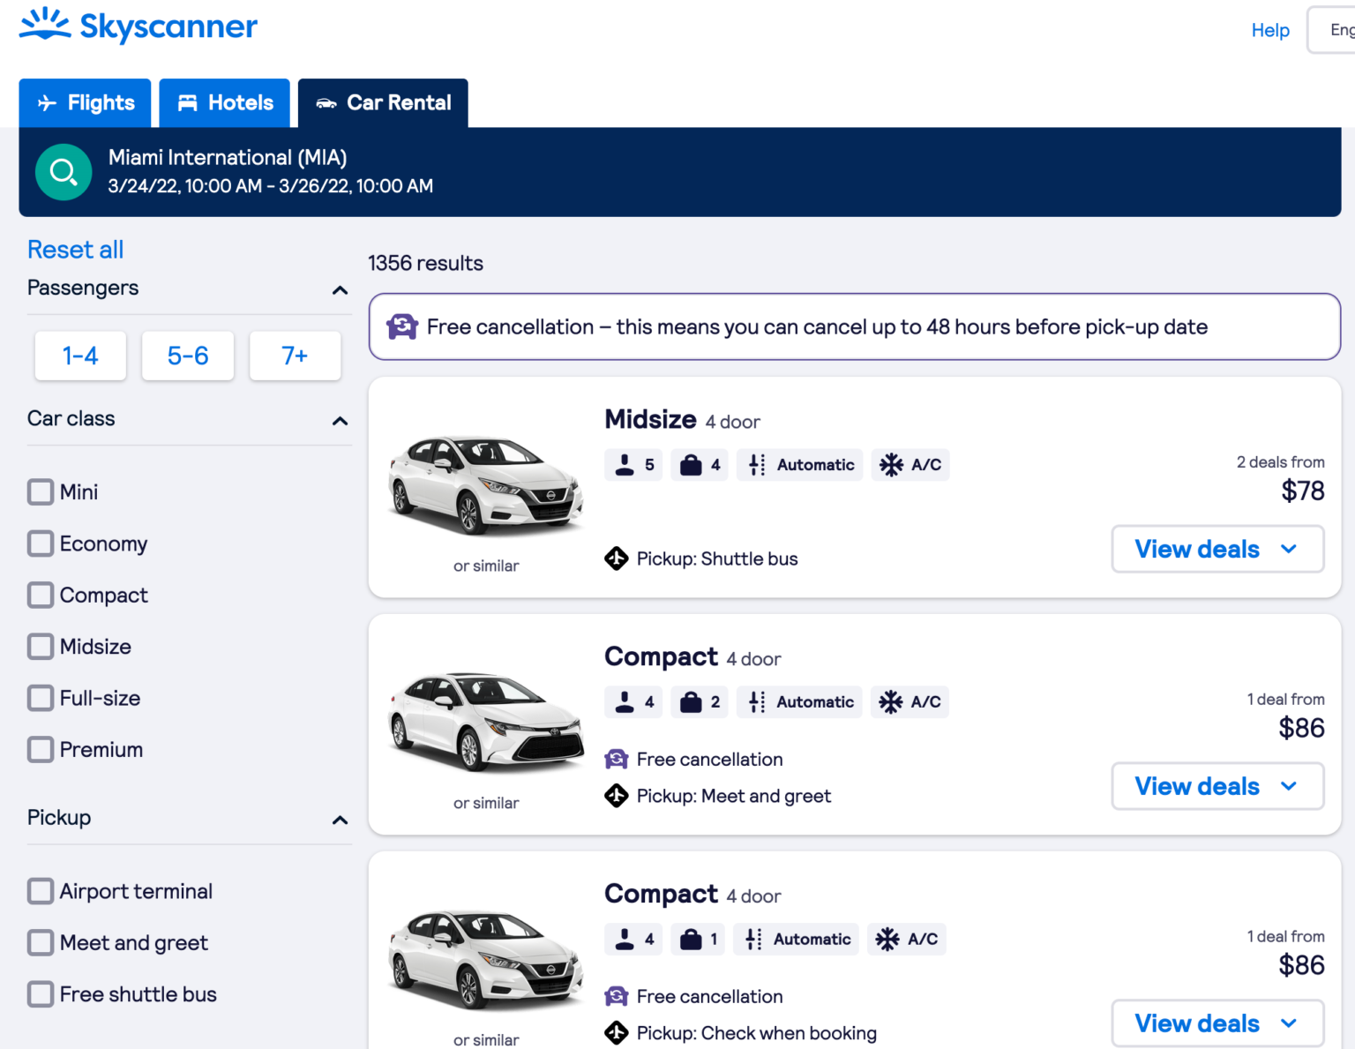Collapse the Car class filter section
Screen dimensions: 1355x1049
[x=340, y=421]
